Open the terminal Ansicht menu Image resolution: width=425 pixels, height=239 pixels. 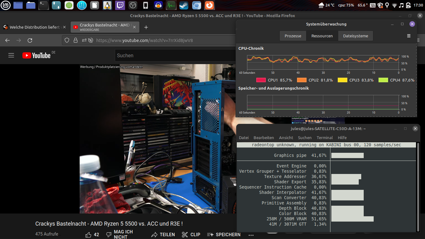(x=286, y=138)
